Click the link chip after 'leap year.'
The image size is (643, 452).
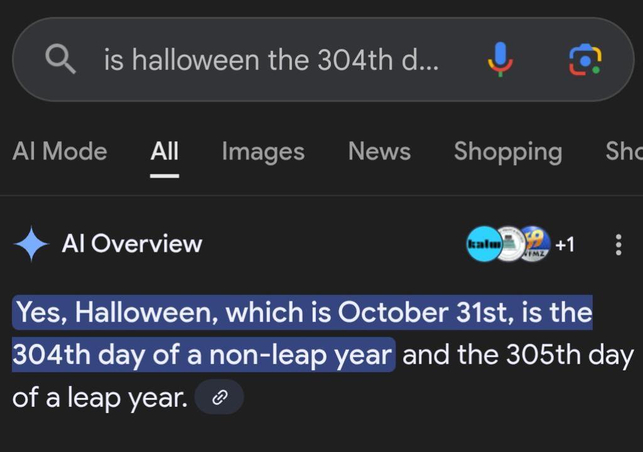click(x=219, y=397)
